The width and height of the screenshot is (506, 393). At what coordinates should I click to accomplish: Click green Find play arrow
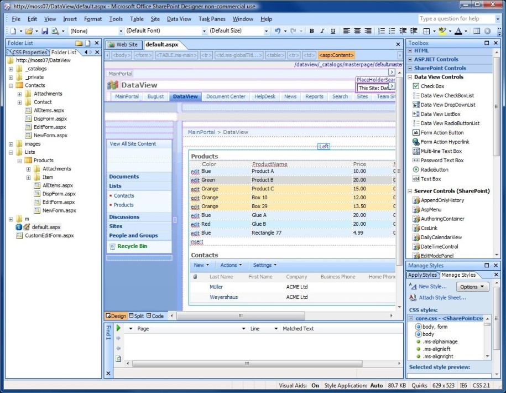[x=118, y=328]
